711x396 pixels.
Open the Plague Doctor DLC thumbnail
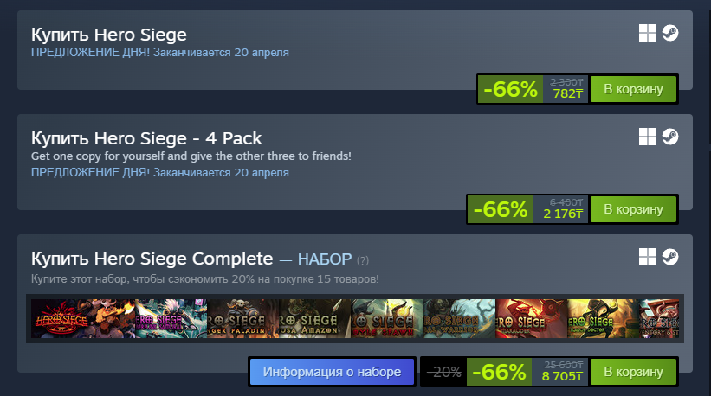(x=603, y=318)
